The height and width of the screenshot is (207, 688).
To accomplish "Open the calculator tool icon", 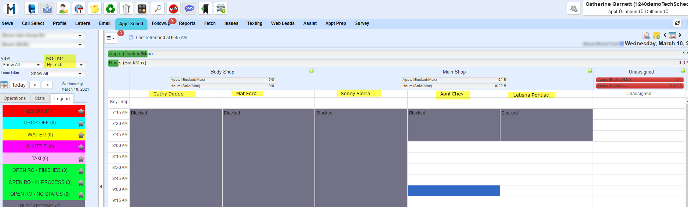I will point(142,8).
